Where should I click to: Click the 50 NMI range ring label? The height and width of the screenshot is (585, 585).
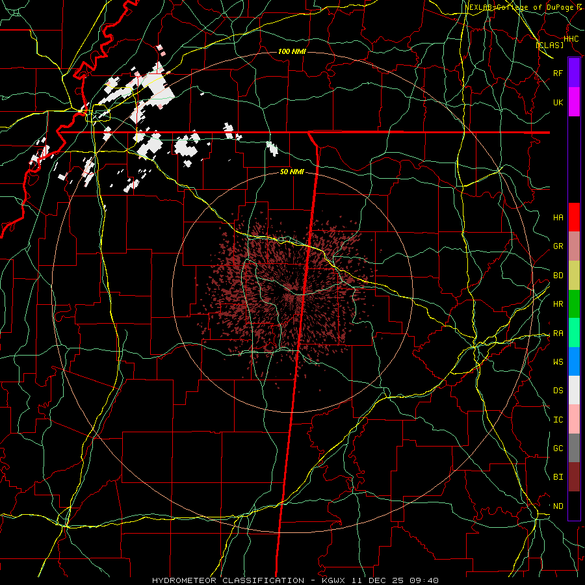292,172
